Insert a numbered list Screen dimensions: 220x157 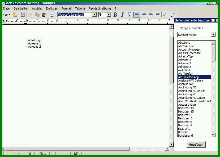click(x=173, y=14)
